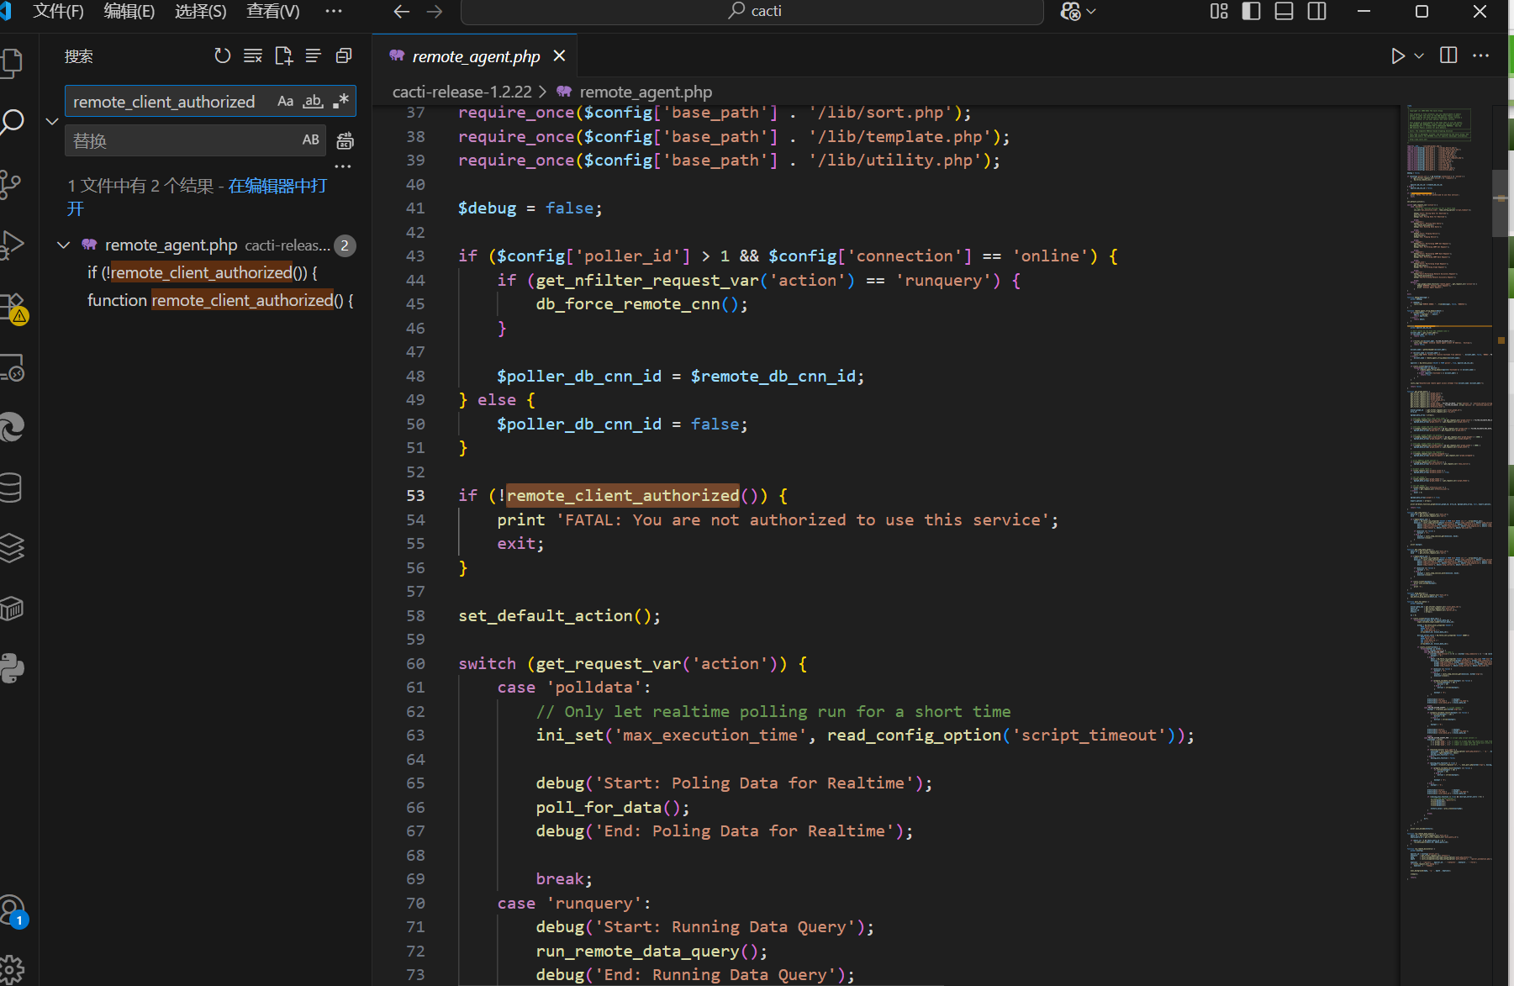Toggle the secondary side bar visibility
The image size is (1514, 986).
coord(1317,11)
